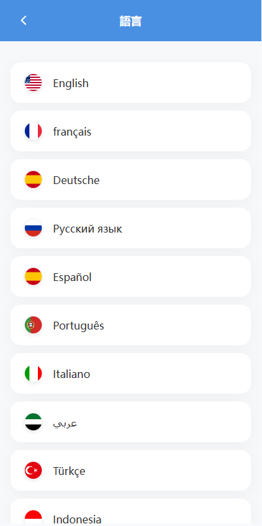The height and width of the screenshot is (526, 262).
Task: Switch language to Türkçe
Action: (131, 470)
